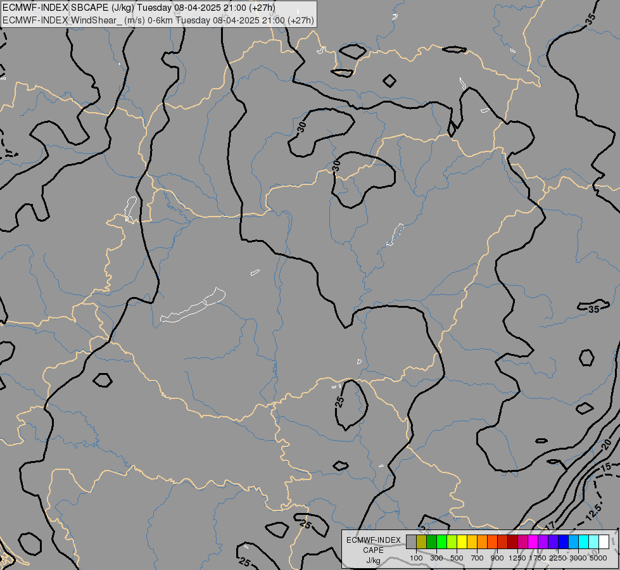Image resolution: width=620 pixels, height=570 pixels.
Task: Select the dark green CAPE legend swatch
Action: (x=431, y=541)
